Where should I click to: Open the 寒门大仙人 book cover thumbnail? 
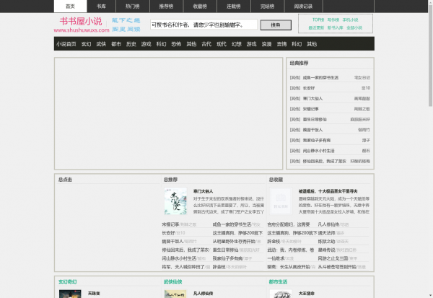coord(175,201)
